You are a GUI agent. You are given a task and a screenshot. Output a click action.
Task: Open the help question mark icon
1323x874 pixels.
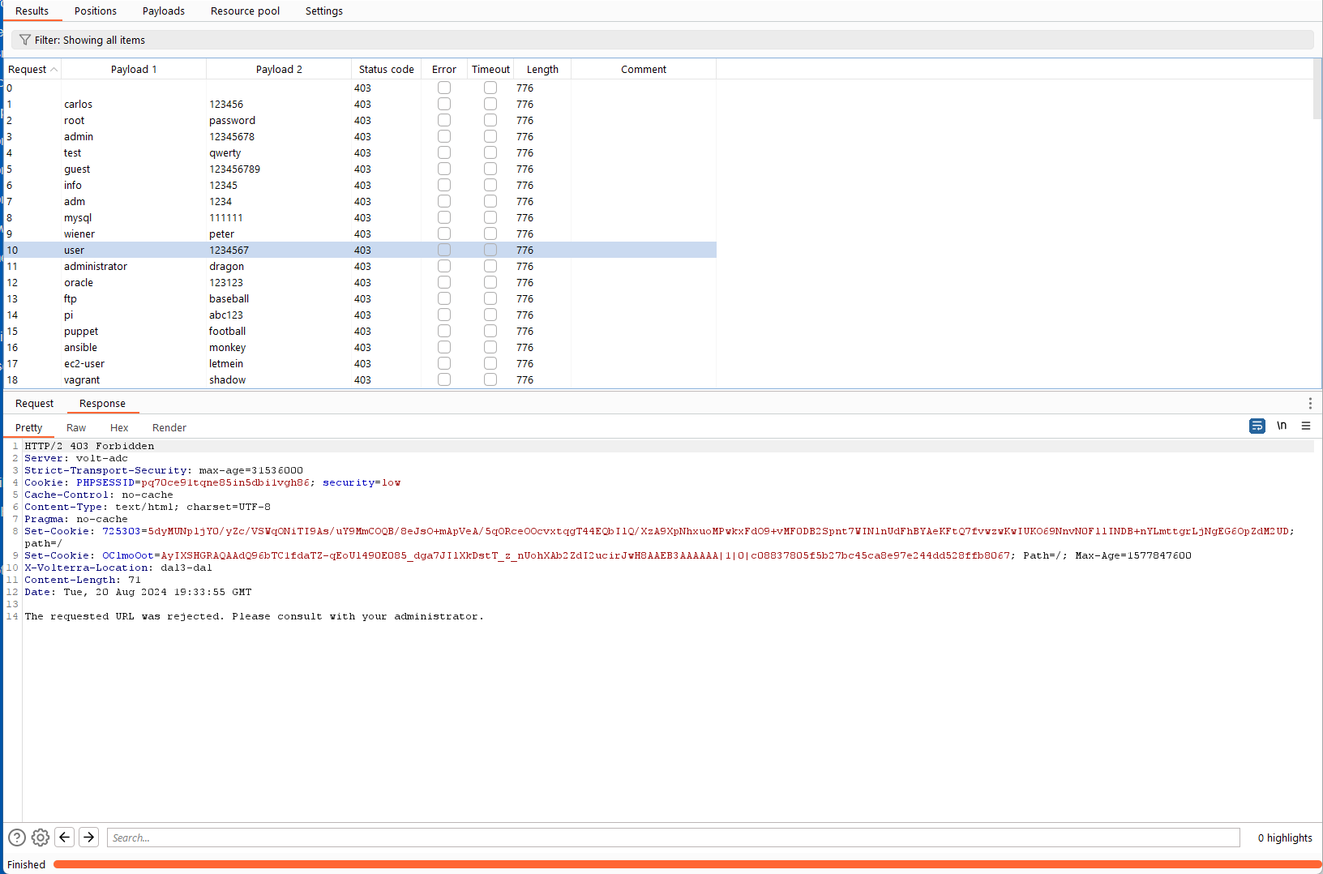[x=16, y=837]
